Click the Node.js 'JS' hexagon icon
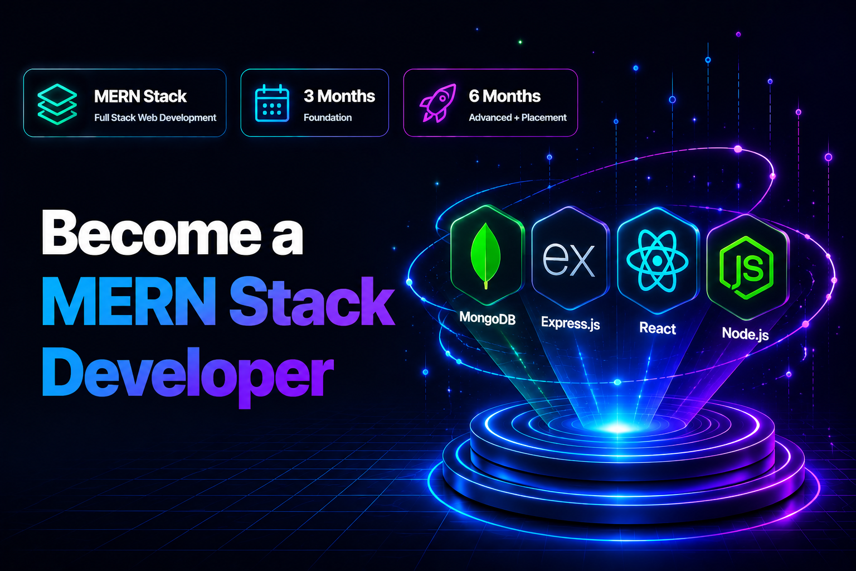This screenshot has height=571, width=856. coord(747,267)
